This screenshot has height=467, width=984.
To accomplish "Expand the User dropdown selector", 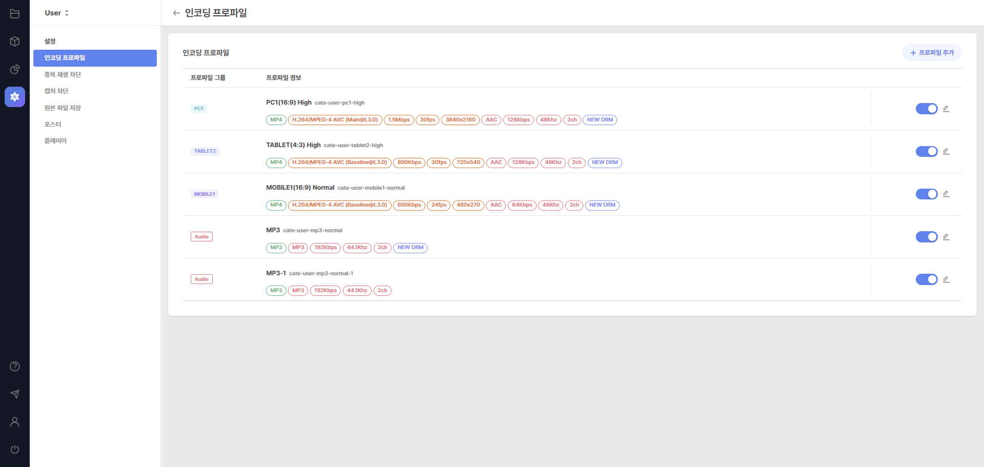I will [x=56, y=13].
